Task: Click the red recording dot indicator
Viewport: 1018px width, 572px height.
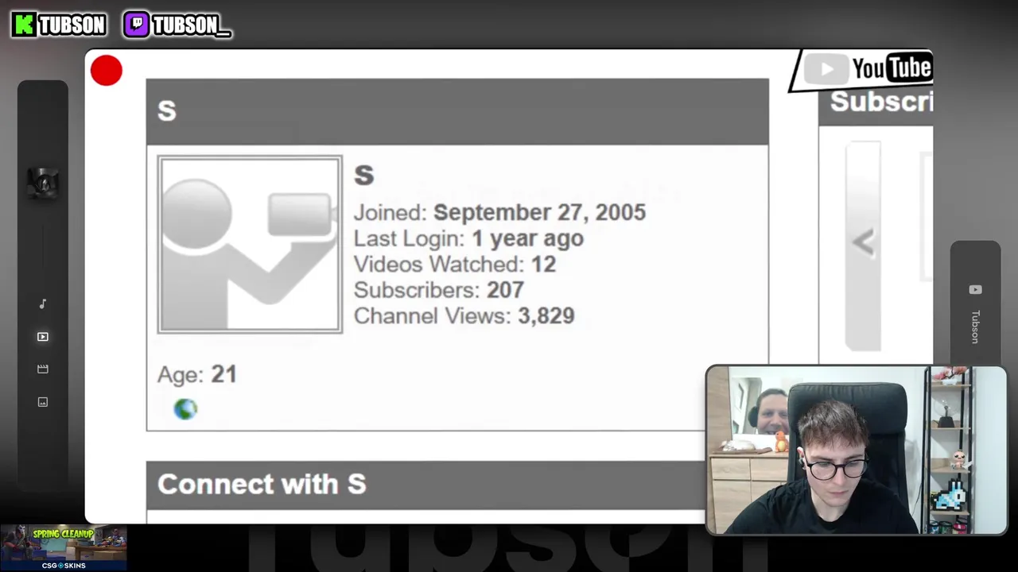Action: tap(107, 71)
